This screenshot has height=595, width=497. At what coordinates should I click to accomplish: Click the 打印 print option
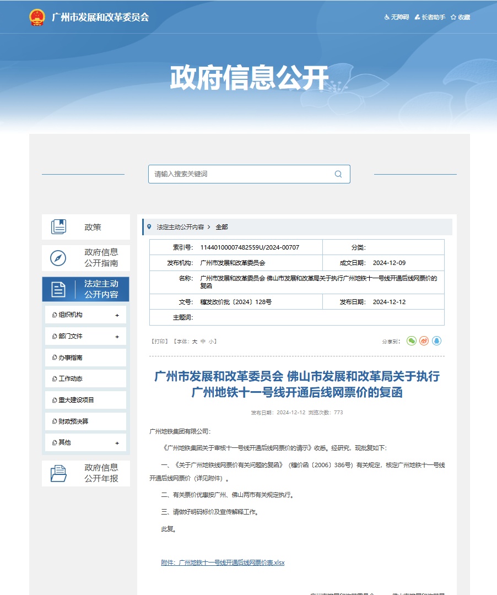[x=160, y=341]
